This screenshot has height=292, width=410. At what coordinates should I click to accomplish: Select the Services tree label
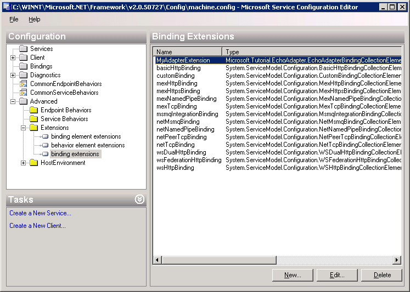coord(42,49)
